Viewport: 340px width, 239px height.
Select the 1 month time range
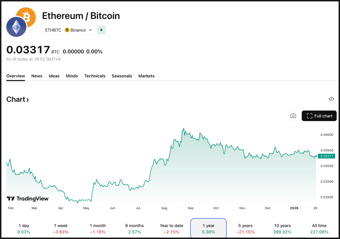point(98,228)
